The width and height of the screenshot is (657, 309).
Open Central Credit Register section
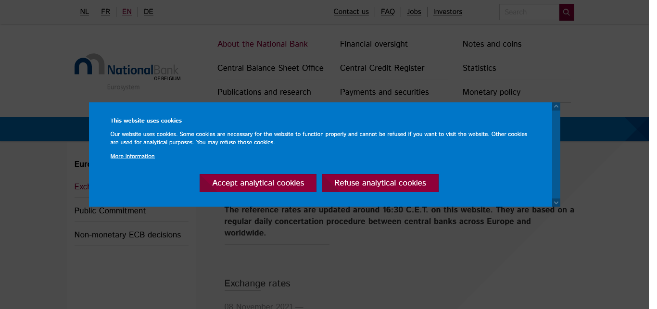coord(382,68)
